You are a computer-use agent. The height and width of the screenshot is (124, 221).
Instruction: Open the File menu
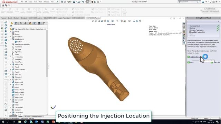tap(22, 2)
